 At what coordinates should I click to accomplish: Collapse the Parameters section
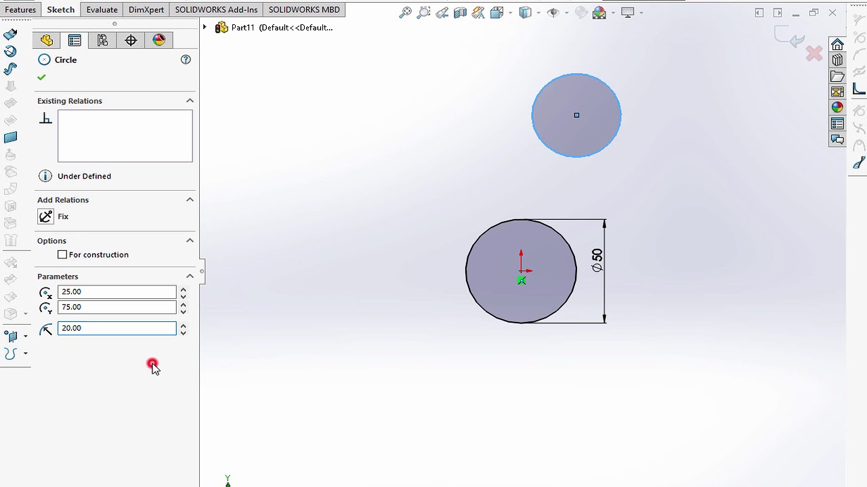coord(190,276)
